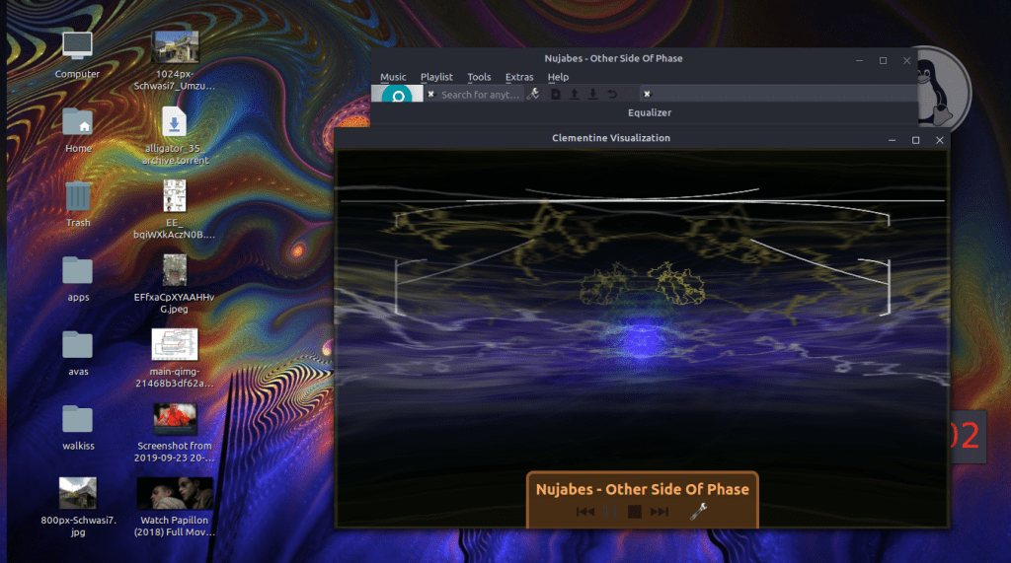1011x563 pixels.
Task: Open the Playlist menu
Action: 436,77
